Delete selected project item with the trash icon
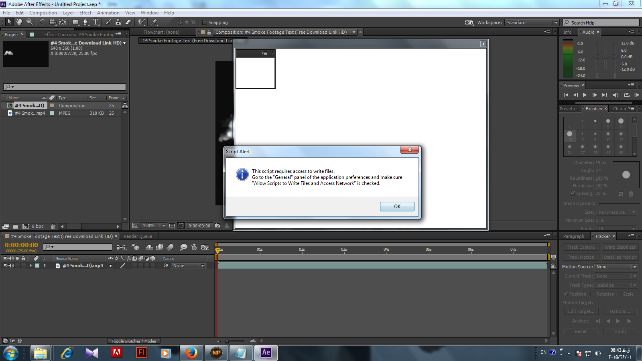This screenshot has width=642, height=361. click(x=53, y=227)
